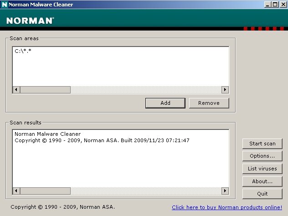The width and height of the screenshot is (288, 216).
Task: Click the Scan areas horizontal scrollbar thumb
Action: [45, 90]
